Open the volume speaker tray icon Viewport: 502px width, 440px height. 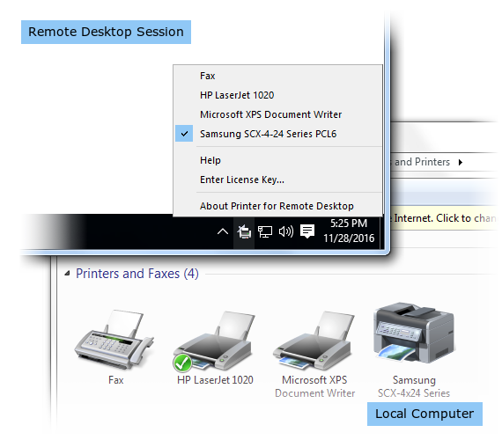[286, 231]
